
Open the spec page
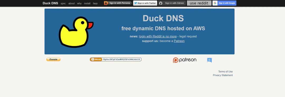(63, 3)
